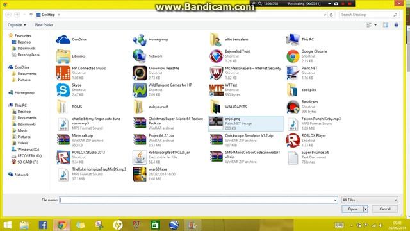The image size is (410, 231).
Task: Select the enjoi.png image thumbnail
Action: click(x=216, y=123)
